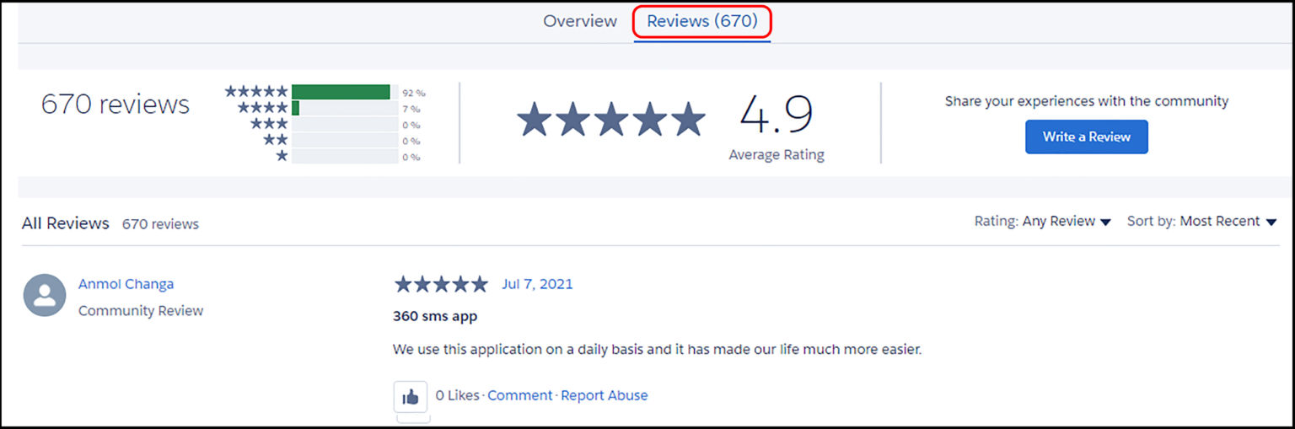Switch to the Overview tab

click(x=580, y=21)
